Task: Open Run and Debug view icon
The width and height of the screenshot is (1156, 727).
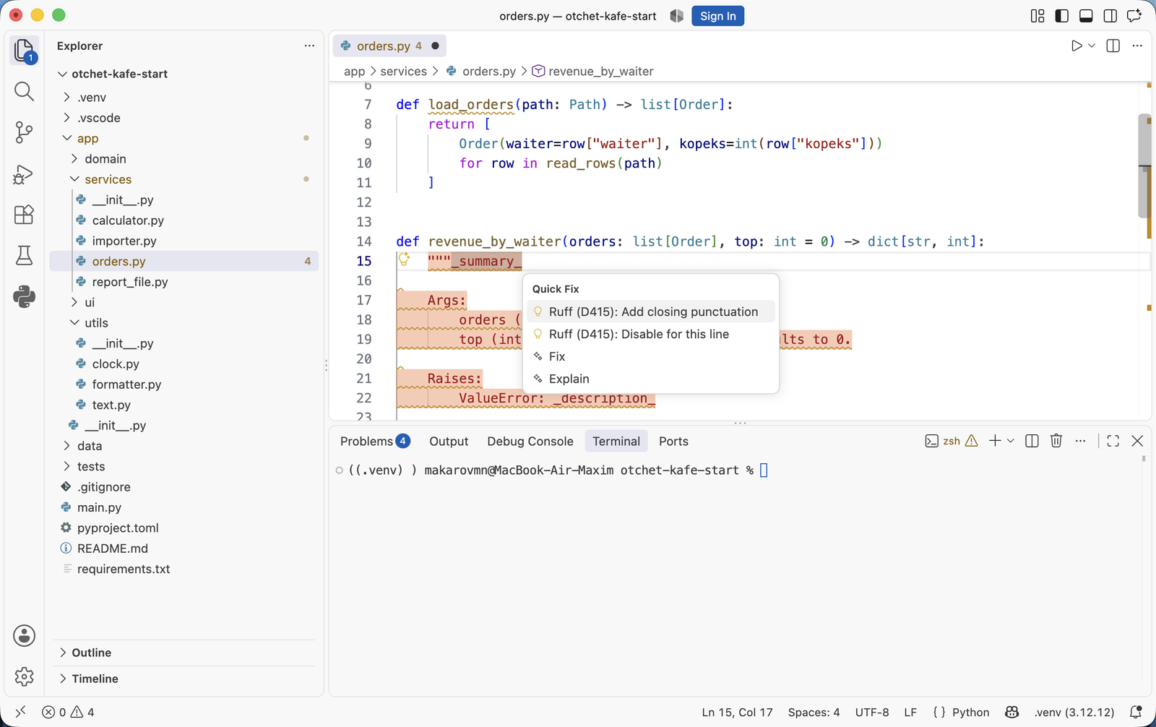Action: [x=24, y=174]
